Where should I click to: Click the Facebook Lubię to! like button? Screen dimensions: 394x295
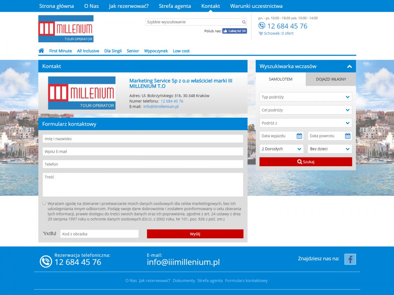coord(234,31)
